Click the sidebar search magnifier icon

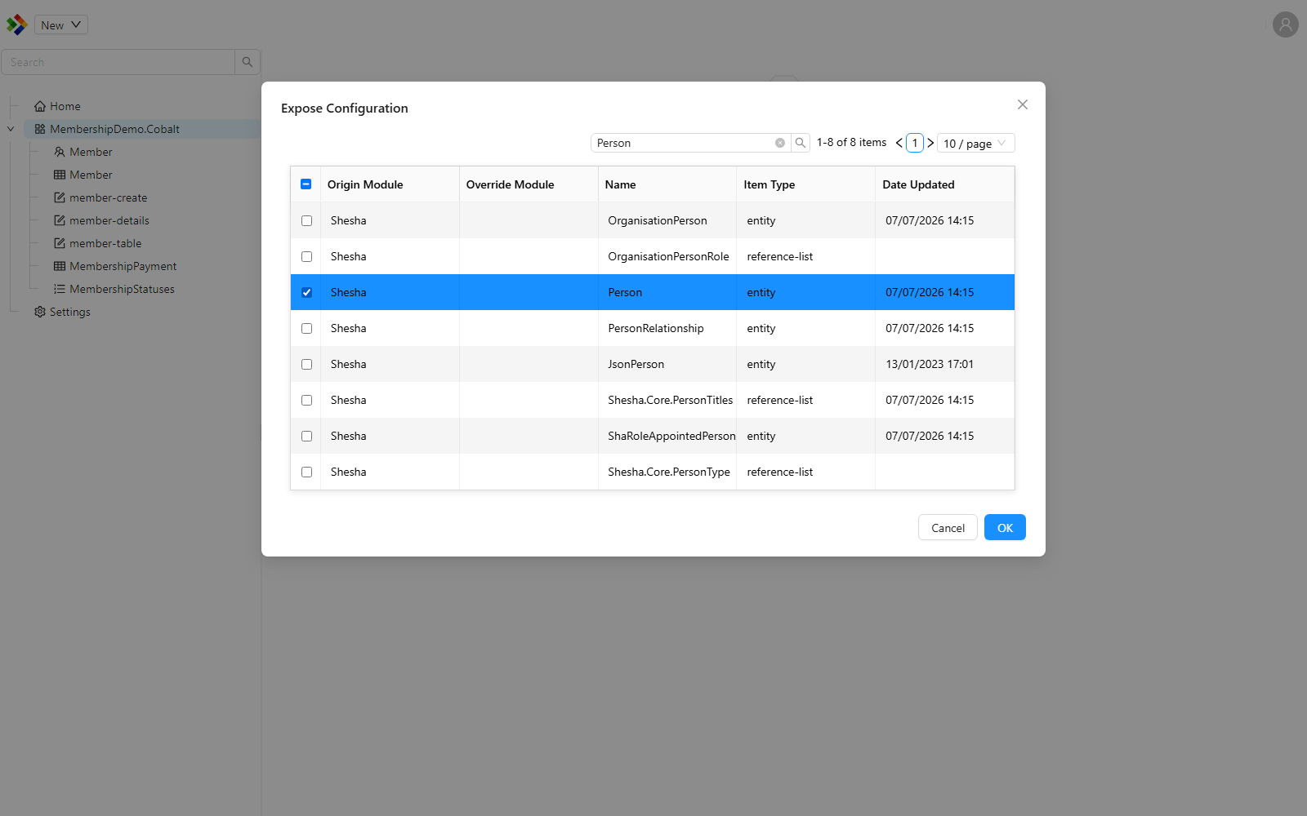pos(248,62)
